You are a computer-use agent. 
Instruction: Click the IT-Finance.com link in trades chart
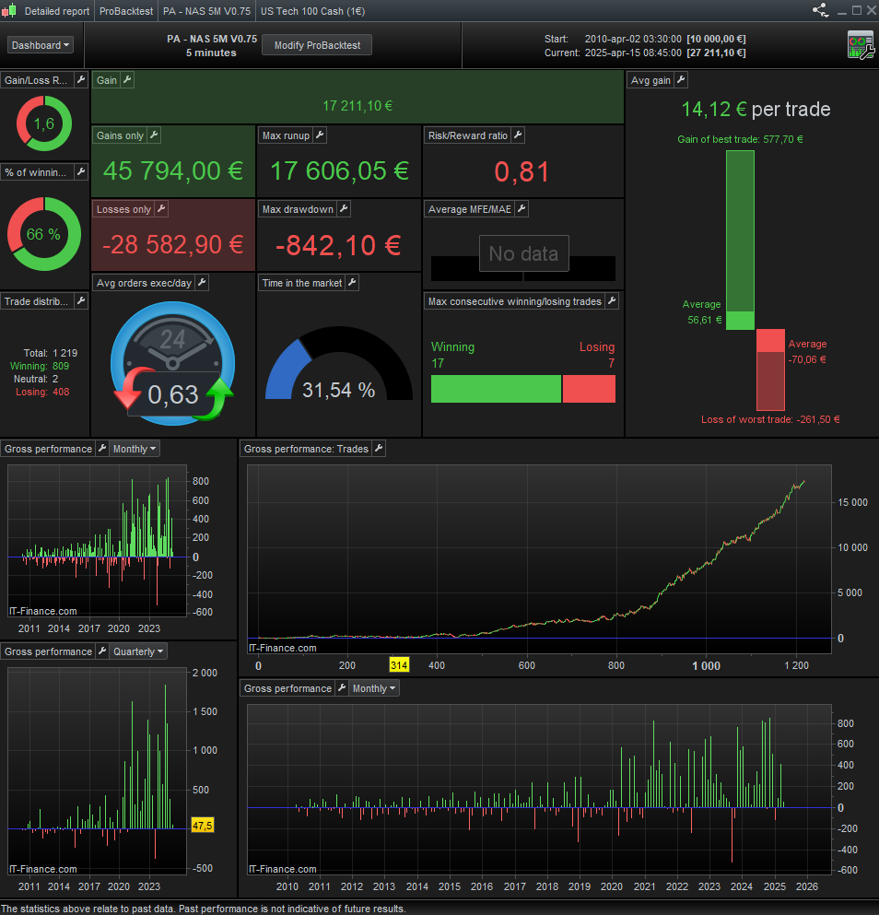pos(283,648)
